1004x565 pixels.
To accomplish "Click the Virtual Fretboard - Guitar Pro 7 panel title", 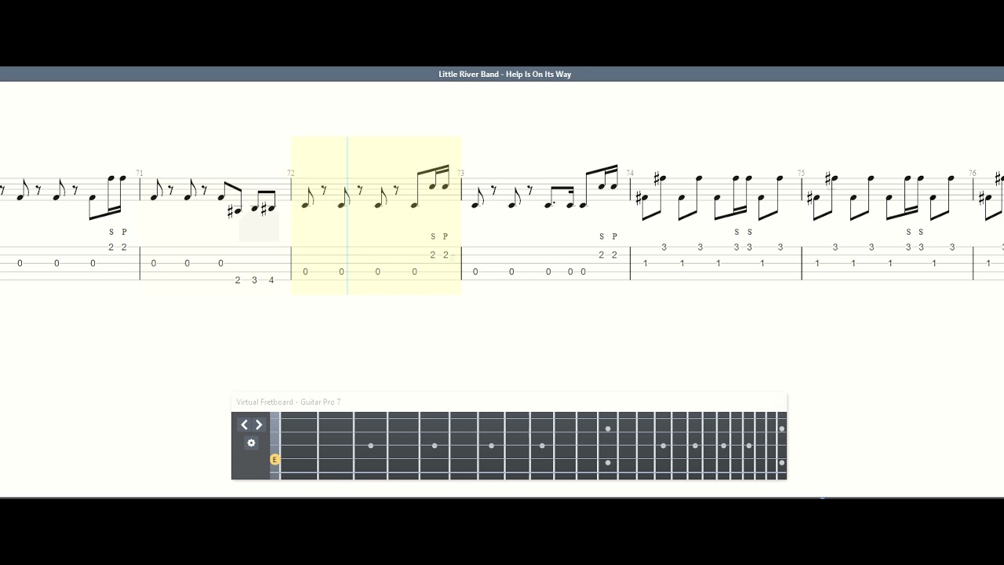I will tap(289, 402).
